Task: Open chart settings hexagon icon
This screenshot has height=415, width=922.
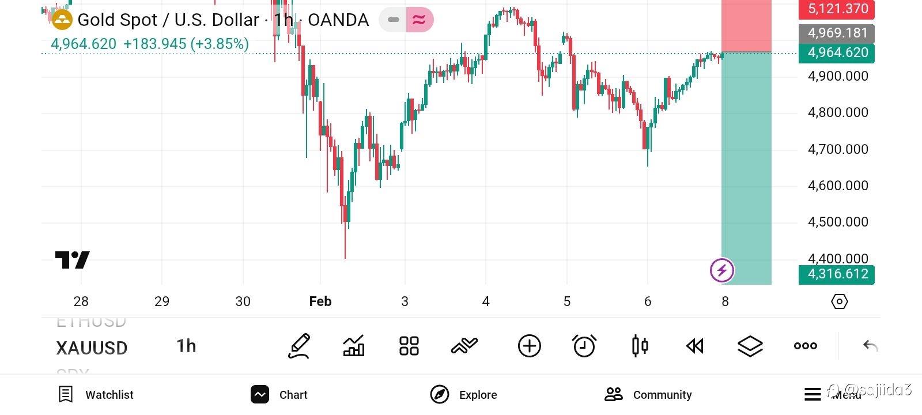Action: click(x=840, y=301)
